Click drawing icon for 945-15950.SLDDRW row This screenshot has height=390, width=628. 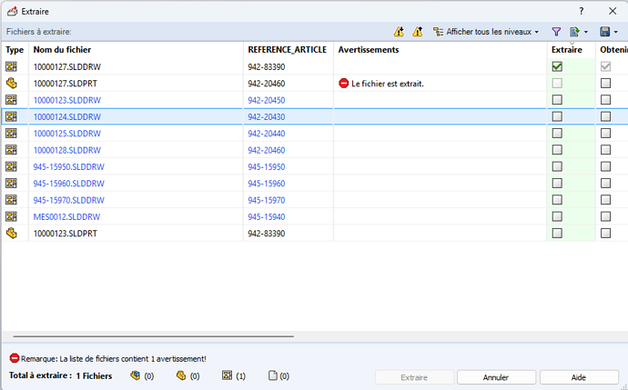click(x=11, y=166)
